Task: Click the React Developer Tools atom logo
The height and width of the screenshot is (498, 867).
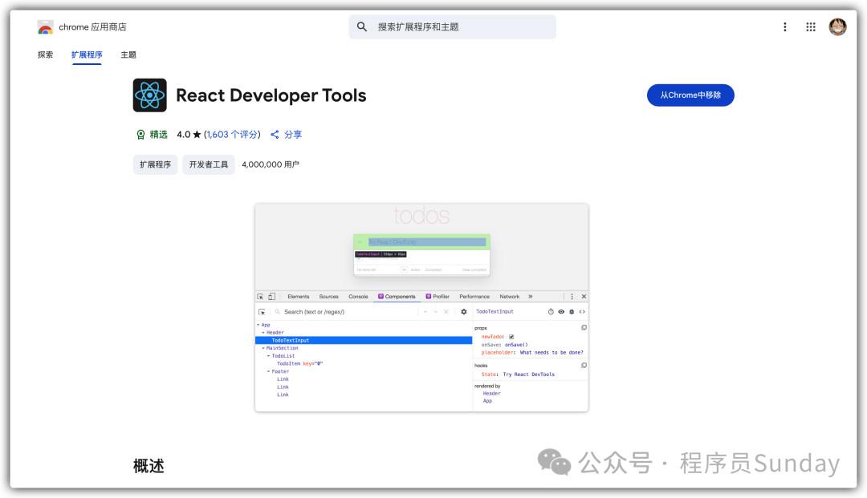Action: click(150, 95)
